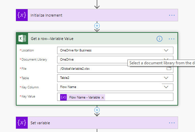Click the Initialize Increment variable icon

point(22,15)
